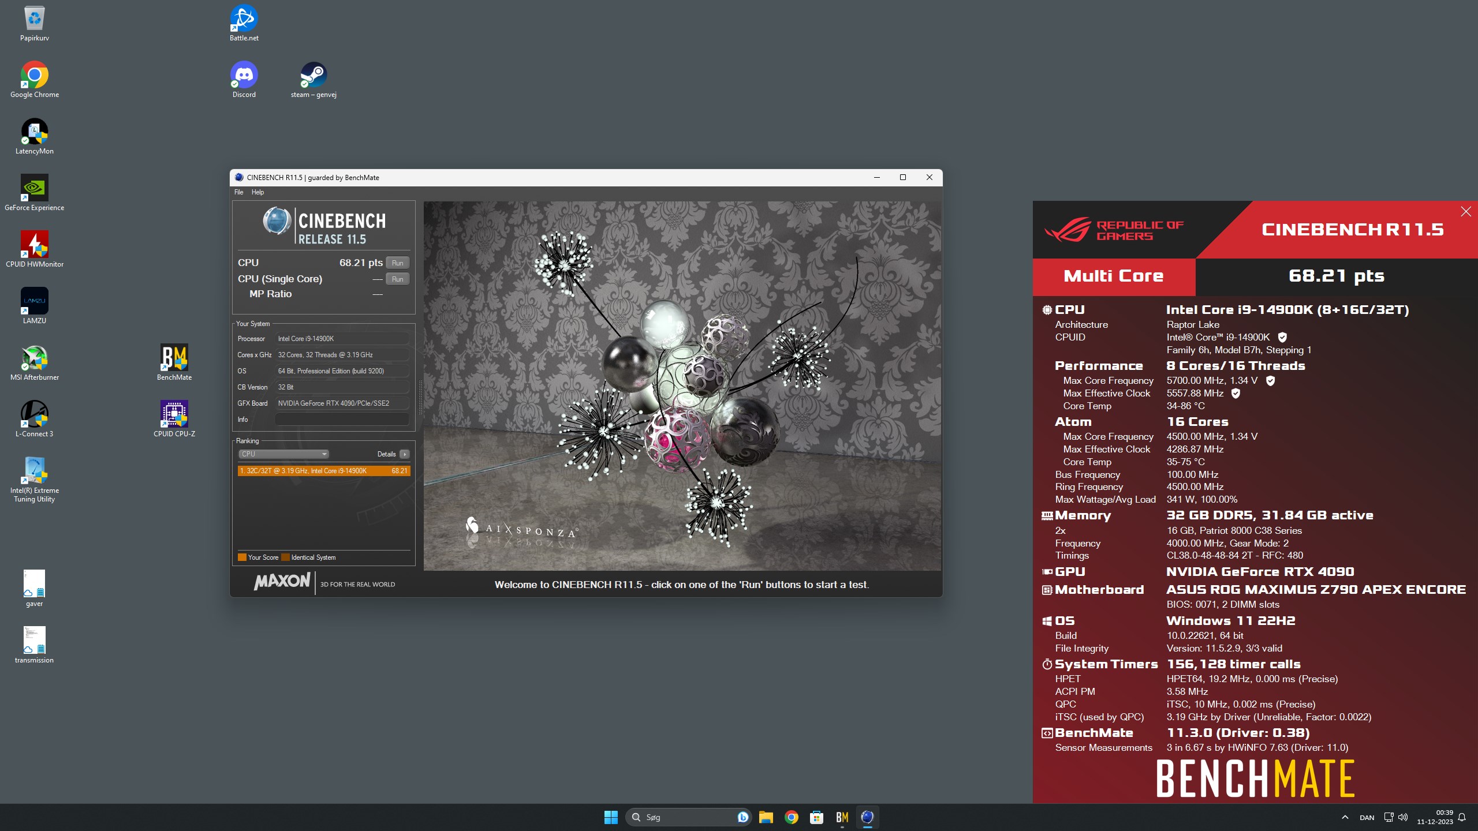Click the GFX Board field value
The height and width of the screenshot is (831, 1478).
pyautogui.click(x=342, y=403)
